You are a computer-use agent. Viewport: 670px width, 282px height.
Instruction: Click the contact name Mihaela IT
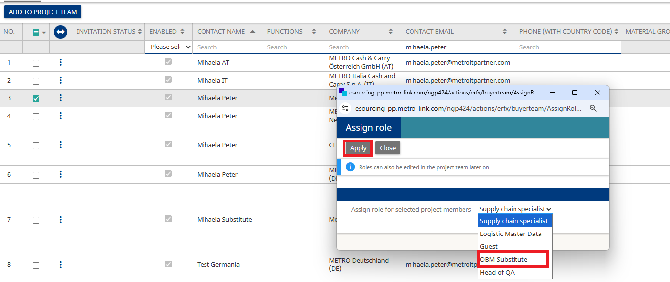pos(212,80)
